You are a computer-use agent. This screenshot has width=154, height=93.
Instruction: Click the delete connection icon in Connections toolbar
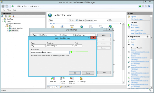tap(14, 16)
